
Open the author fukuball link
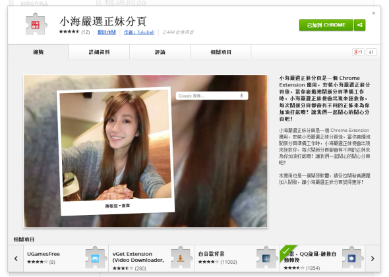pos(139,32)
